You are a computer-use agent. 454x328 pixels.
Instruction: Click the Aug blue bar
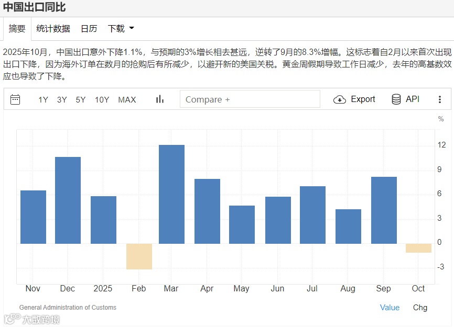point(348,227)
